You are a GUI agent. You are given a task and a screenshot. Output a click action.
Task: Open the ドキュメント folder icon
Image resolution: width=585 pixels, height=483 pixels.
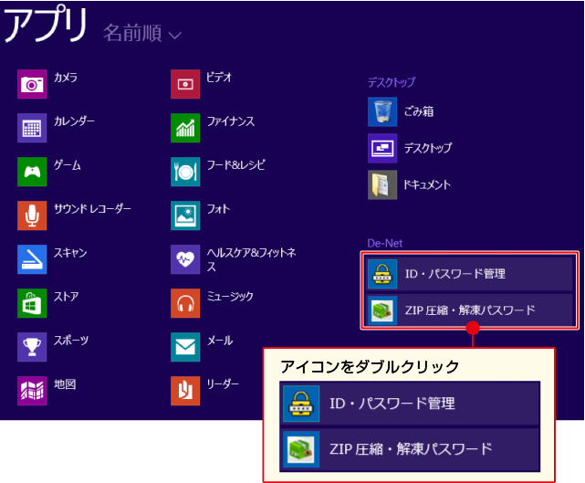382,185
